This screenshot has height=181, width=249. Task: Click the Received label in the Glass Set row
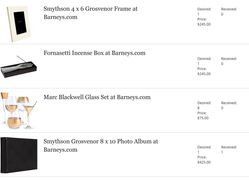[229, 103]
